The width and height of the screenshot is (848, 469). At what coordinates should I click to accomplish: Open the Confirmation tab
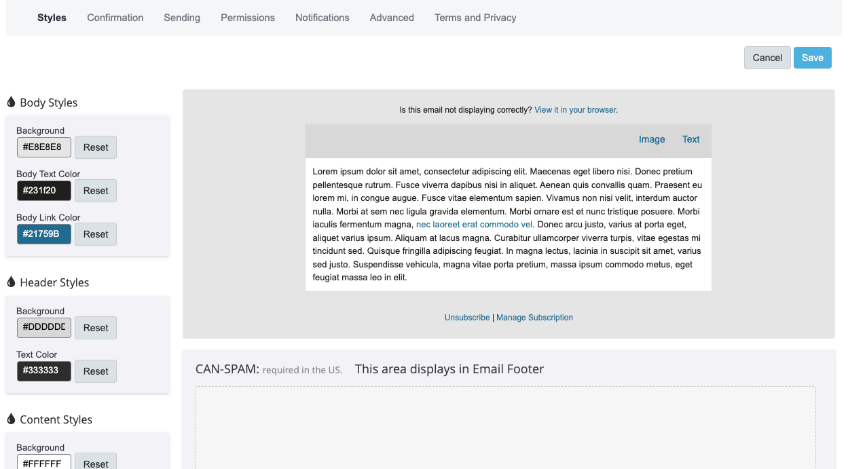pos(115,18)
